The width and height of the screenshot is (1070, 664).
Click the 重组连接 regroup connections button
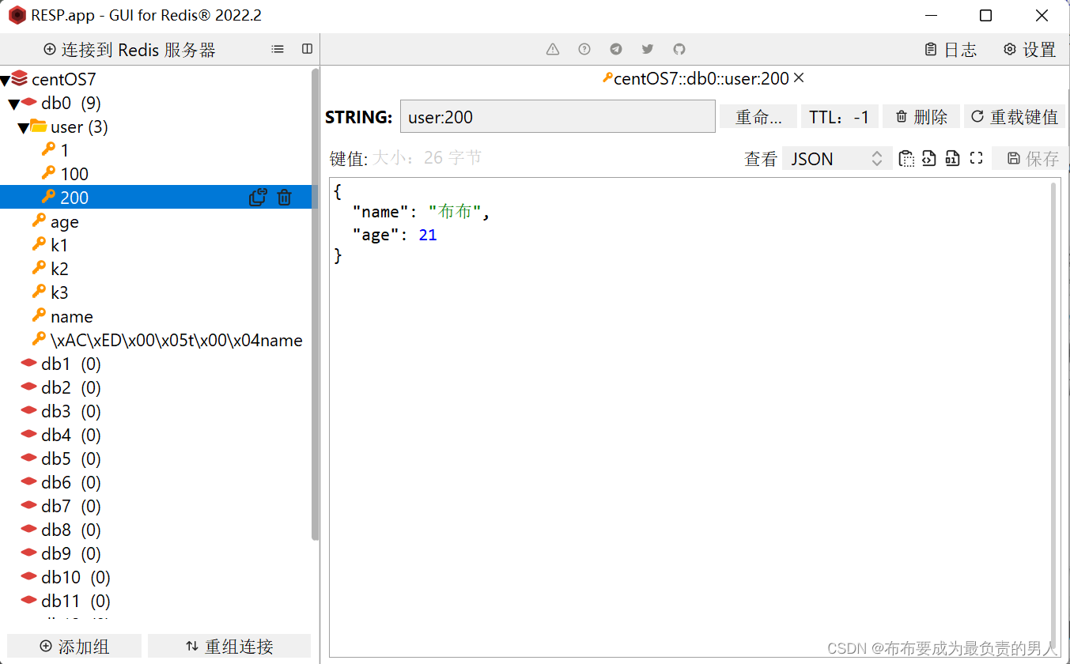pos(229,646)
